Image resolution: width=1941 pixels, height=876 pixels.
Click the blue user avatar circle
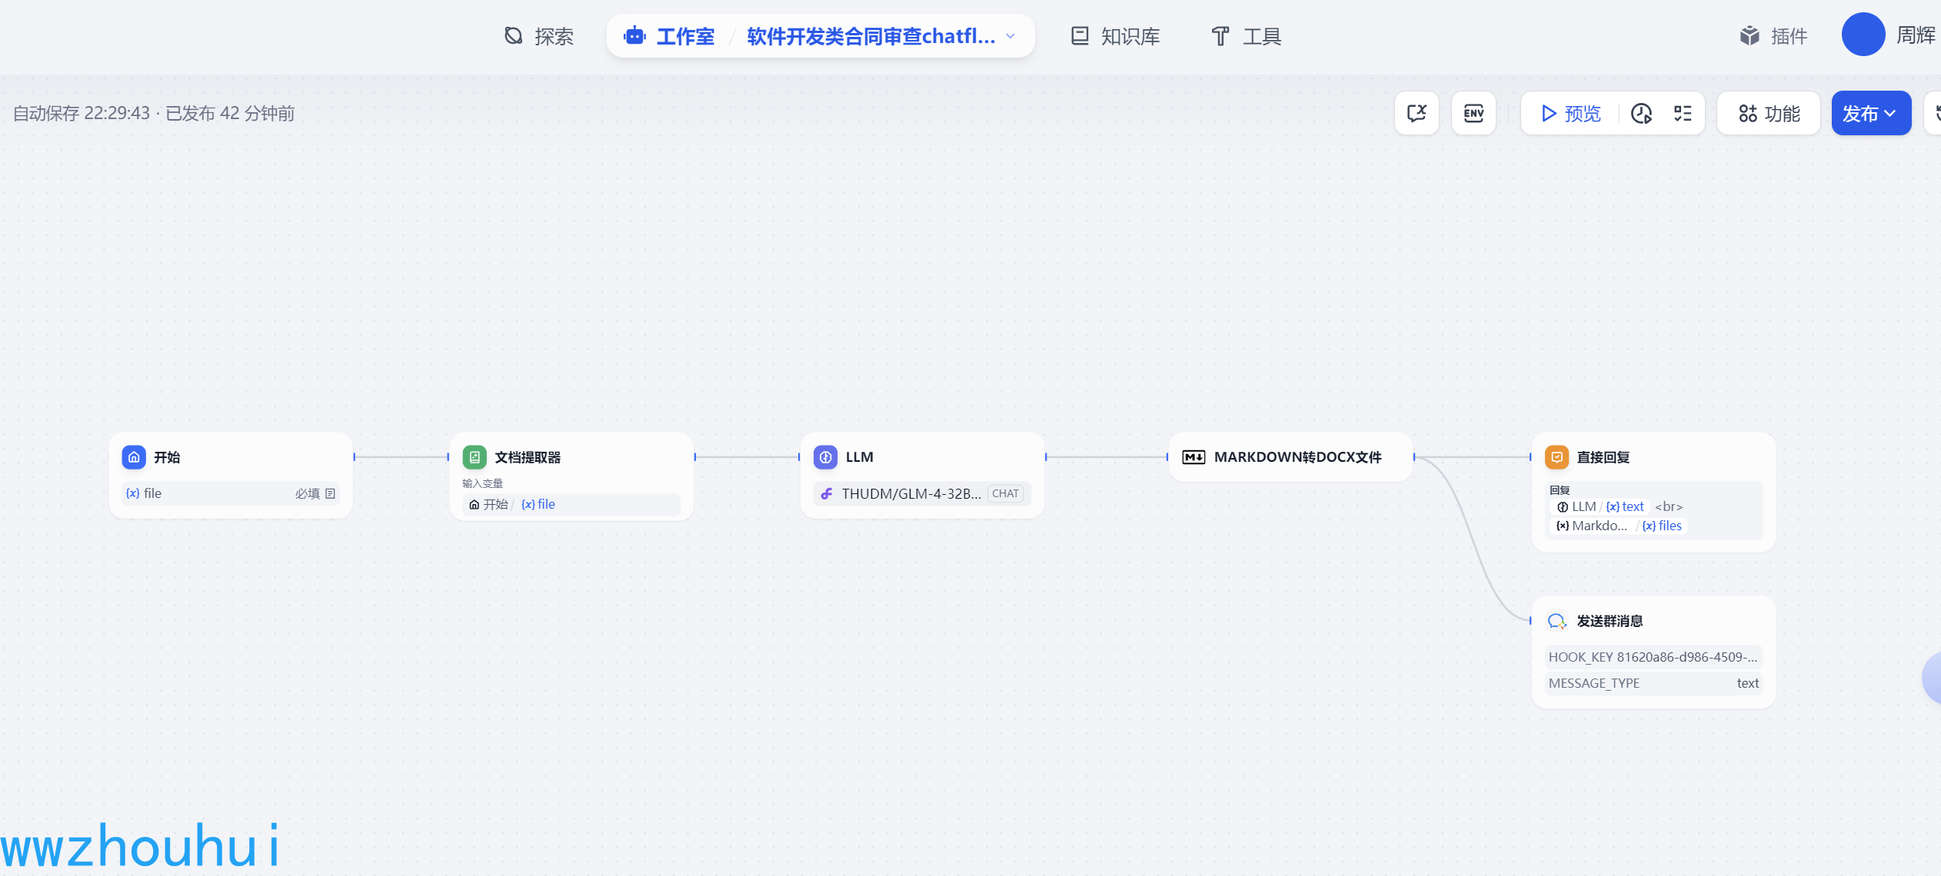1863,35
